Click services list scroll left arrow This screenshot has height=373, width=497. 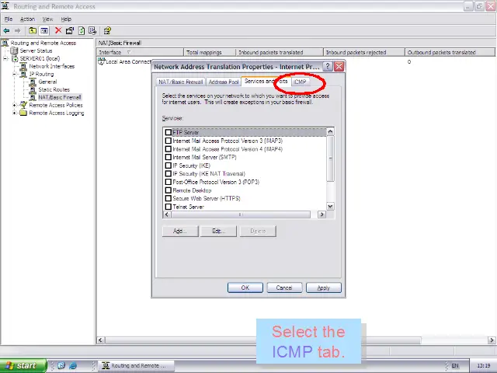point(167,214)
